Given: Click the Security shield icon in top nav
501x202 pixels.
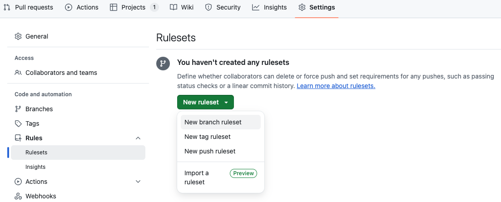Looking at the screenshot, I should [208, 7].
